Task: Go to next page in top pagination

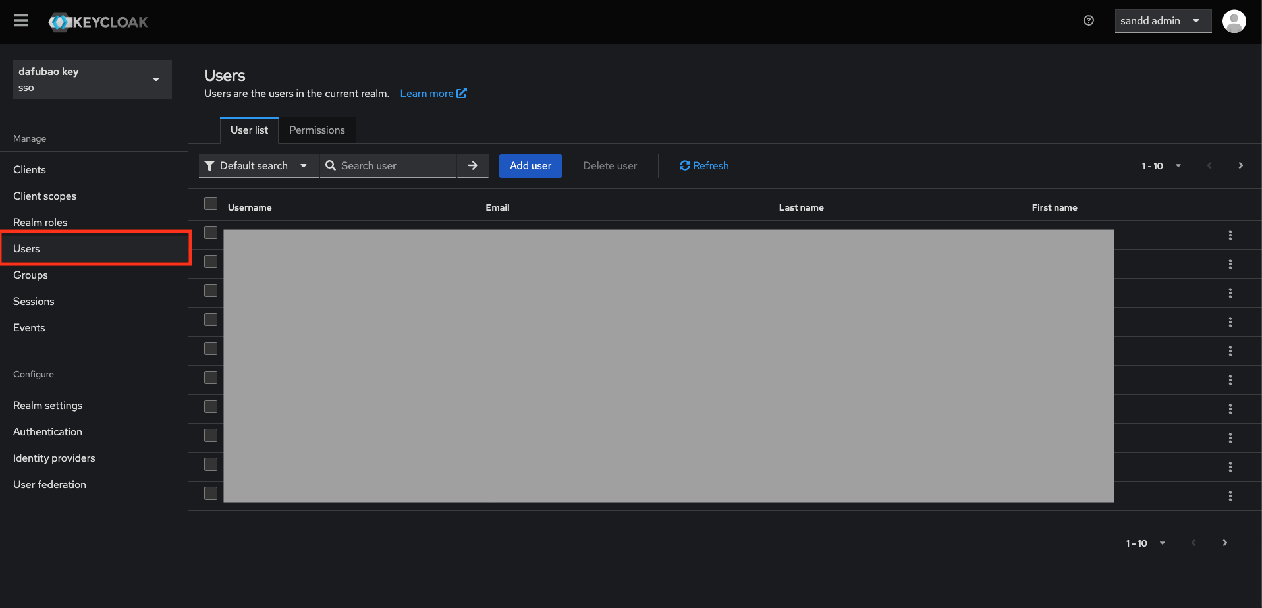Action: 1240,166
